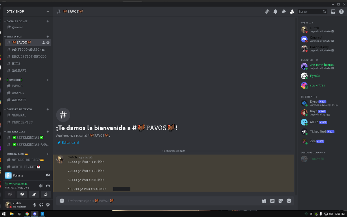Screen dimensions: 347x217
Task: Open user settings gear icon
Action: pos(48,205)
